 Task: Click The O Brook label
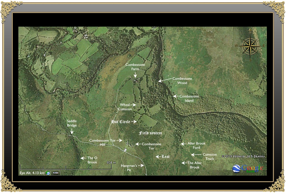click(x=92, y=160)
